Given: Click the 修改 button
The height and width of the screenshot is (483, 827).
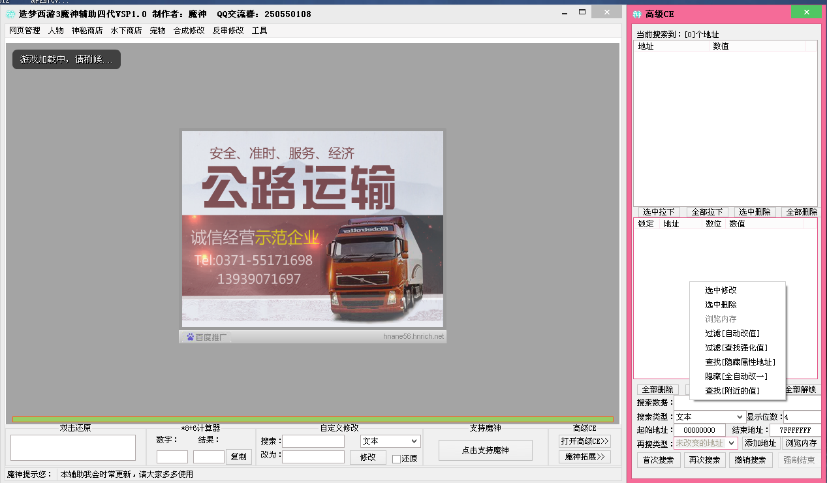Looking at the screenshot, I should pos(368,458).
